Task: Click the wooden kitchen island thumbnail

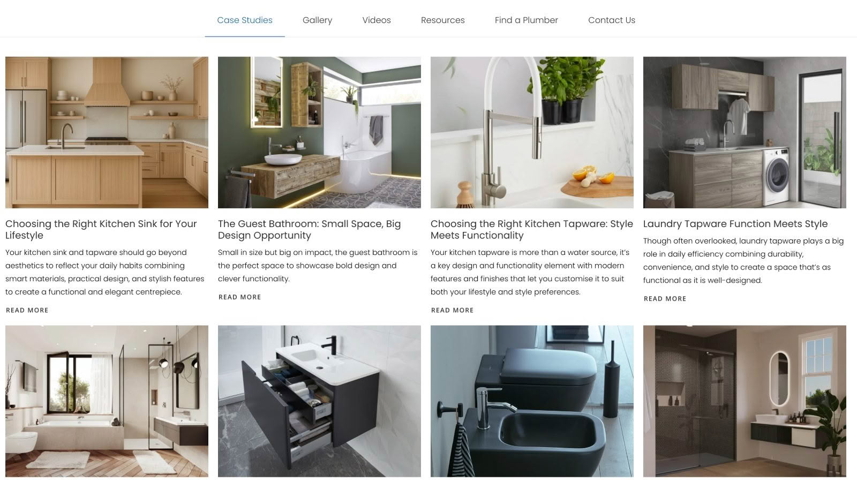Action: (x=107, y=132)
